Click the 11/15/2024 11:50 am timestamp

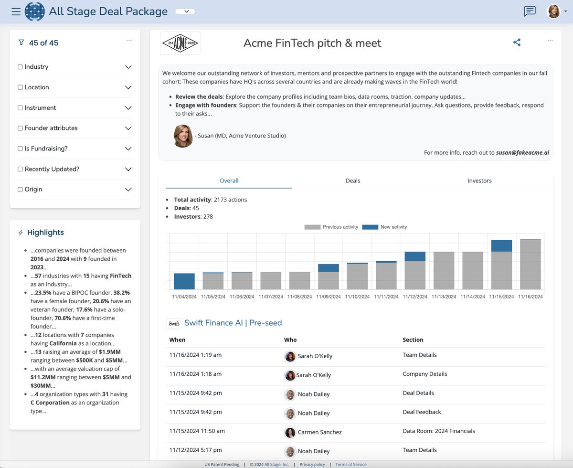tap(197, 431)
